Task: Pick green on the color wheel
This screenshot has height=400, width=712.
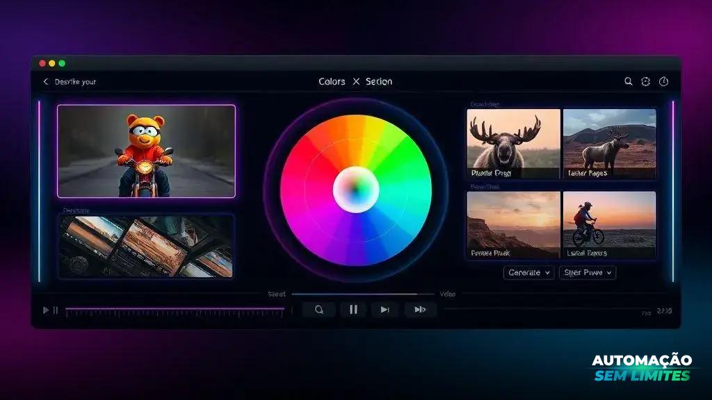Action: pyautogui.click(x=400, y=159)
